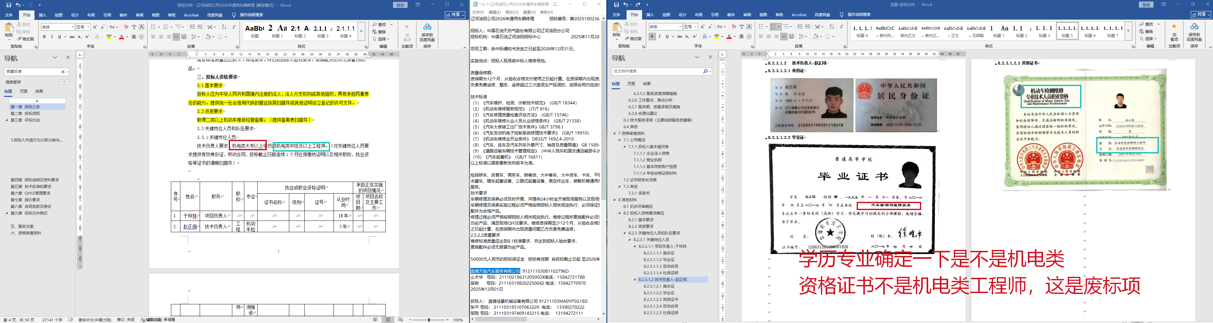Collapse 第九章 投标文件格式 in navigation pane
The image size is (1213, 323).
pyautogui.click(x=7, y=213)
